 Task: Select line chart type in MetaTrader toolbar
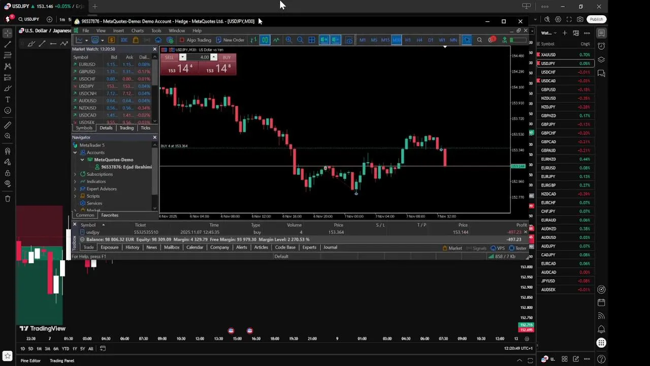276,40
